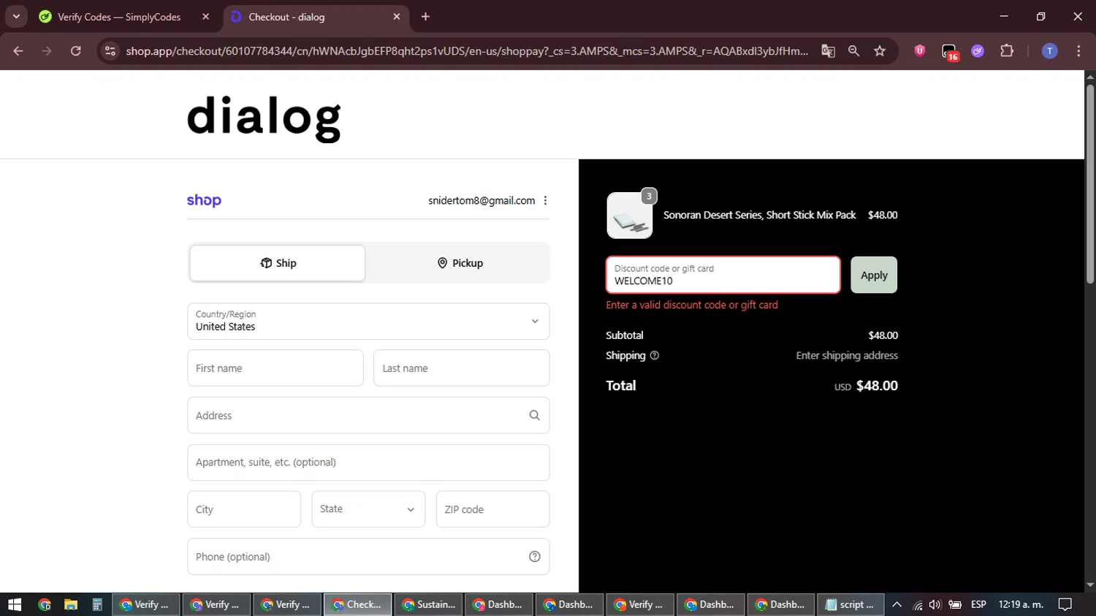
Task: Open account options next to snidertom8@gmail.com
Action: 545,200
